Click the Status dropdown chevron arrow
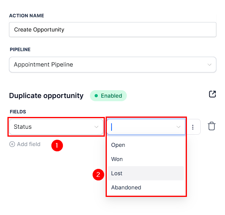 tap(96, 127)
